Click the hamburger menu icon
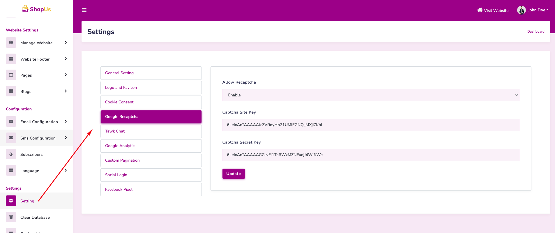 click(84, 10)
